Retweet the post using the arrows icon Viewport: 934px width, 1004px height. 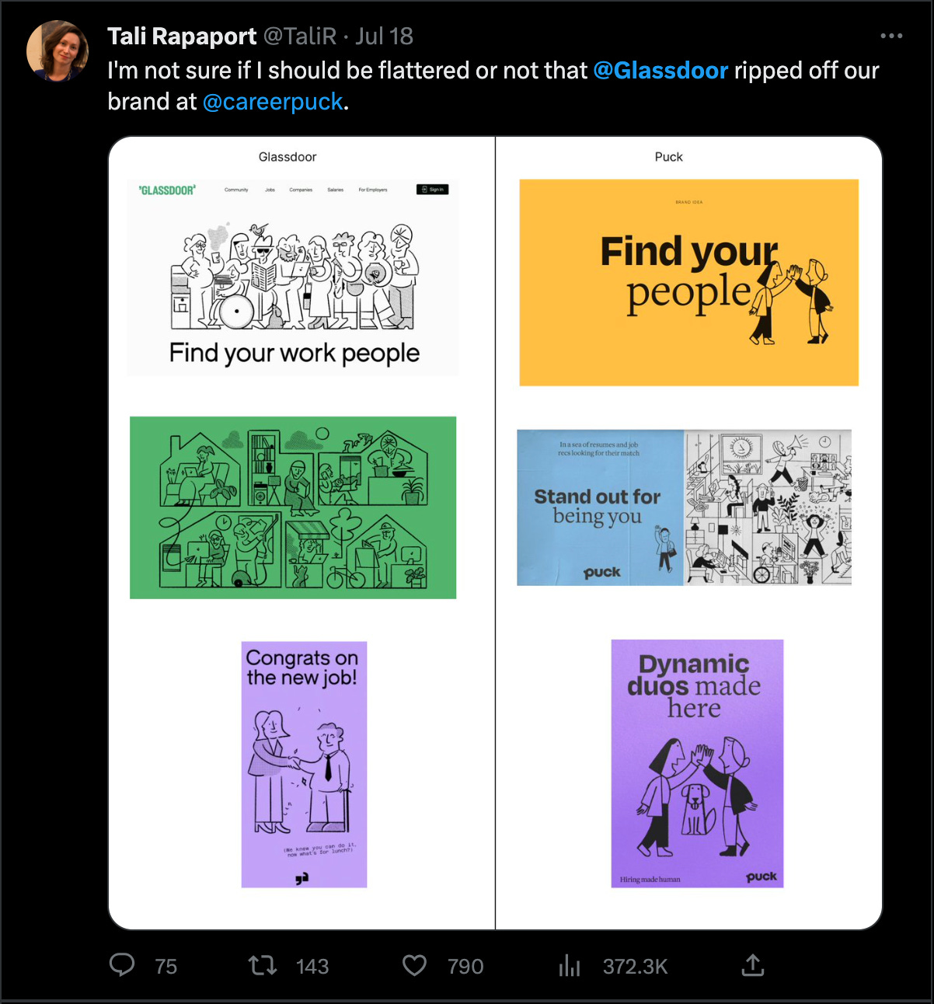click(263, 966)
